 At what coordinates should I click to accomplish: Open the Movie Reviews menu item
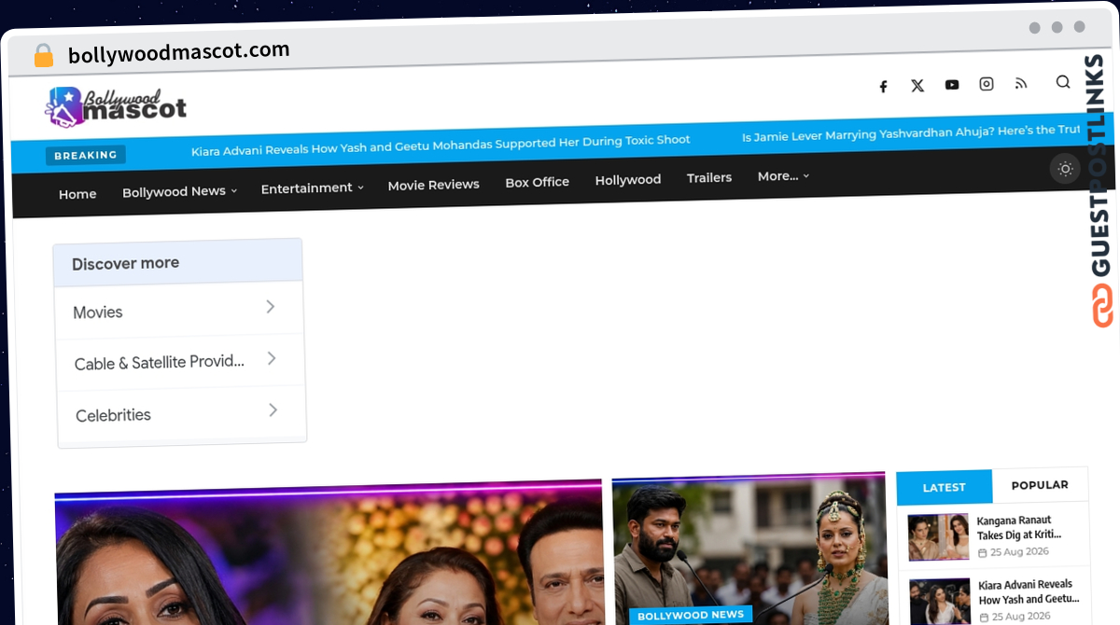click(x=434, y=185)
